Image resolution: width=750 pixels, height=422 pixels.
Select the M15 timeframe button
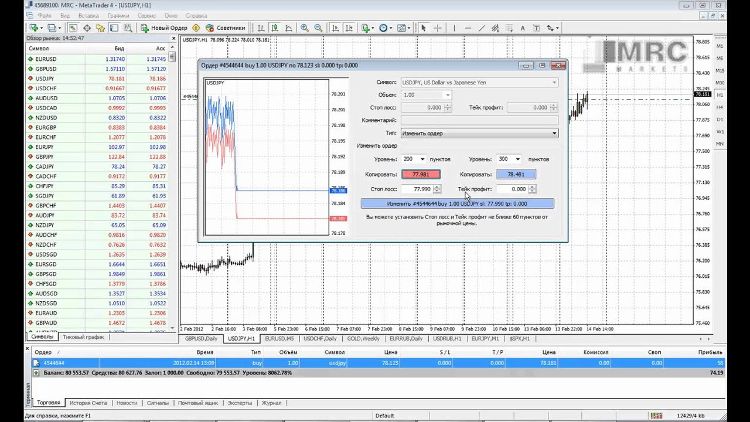[720, 70]
